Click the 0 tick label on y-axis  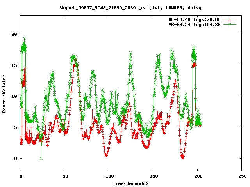15,159
